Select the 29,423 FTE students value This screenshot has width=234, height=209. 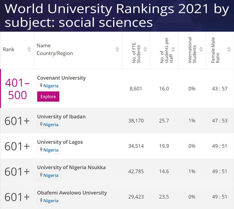click(x=136, y=197)
